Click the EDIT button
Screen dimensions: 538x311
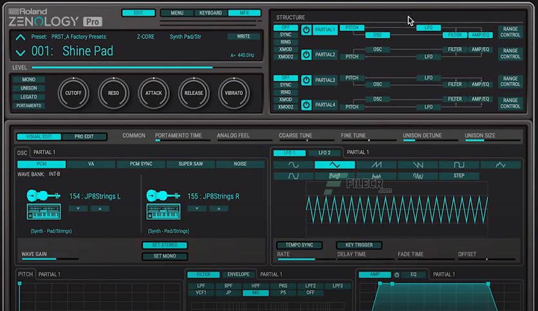(138, 13)
